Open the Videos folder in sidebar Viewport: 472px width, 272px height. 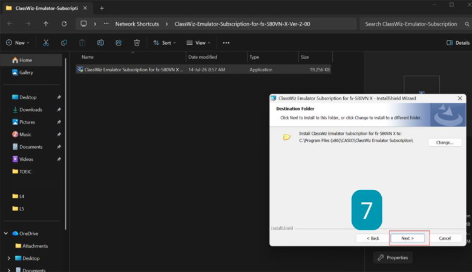click(26, 159)
